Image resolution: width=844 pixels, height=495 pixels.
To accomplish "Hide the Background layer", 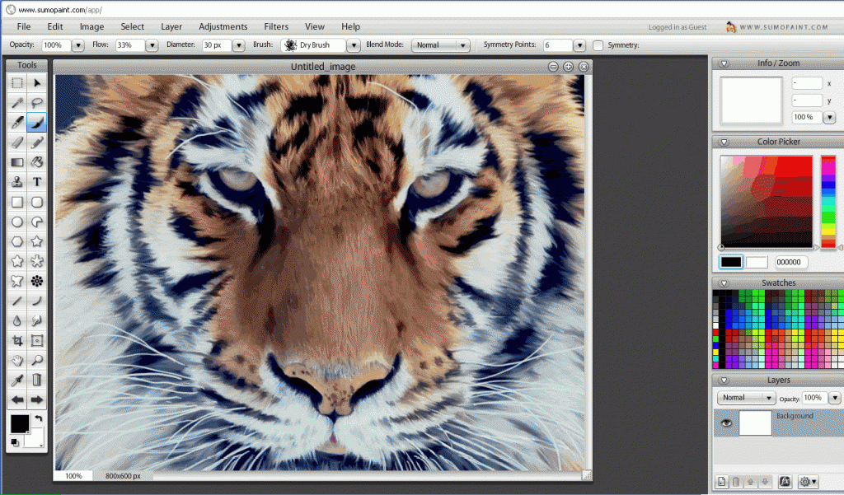I will (727, 423).
